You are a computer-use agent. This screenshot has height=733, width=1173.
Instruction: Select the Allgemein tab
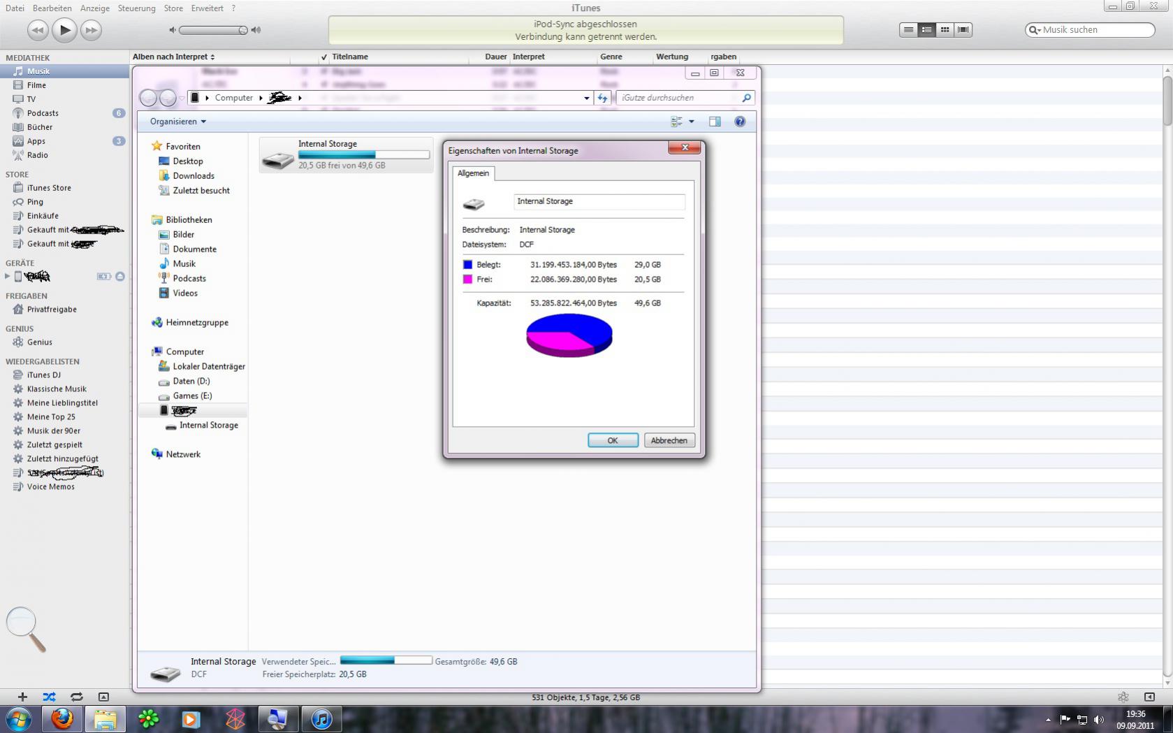[x=473, y=173]
